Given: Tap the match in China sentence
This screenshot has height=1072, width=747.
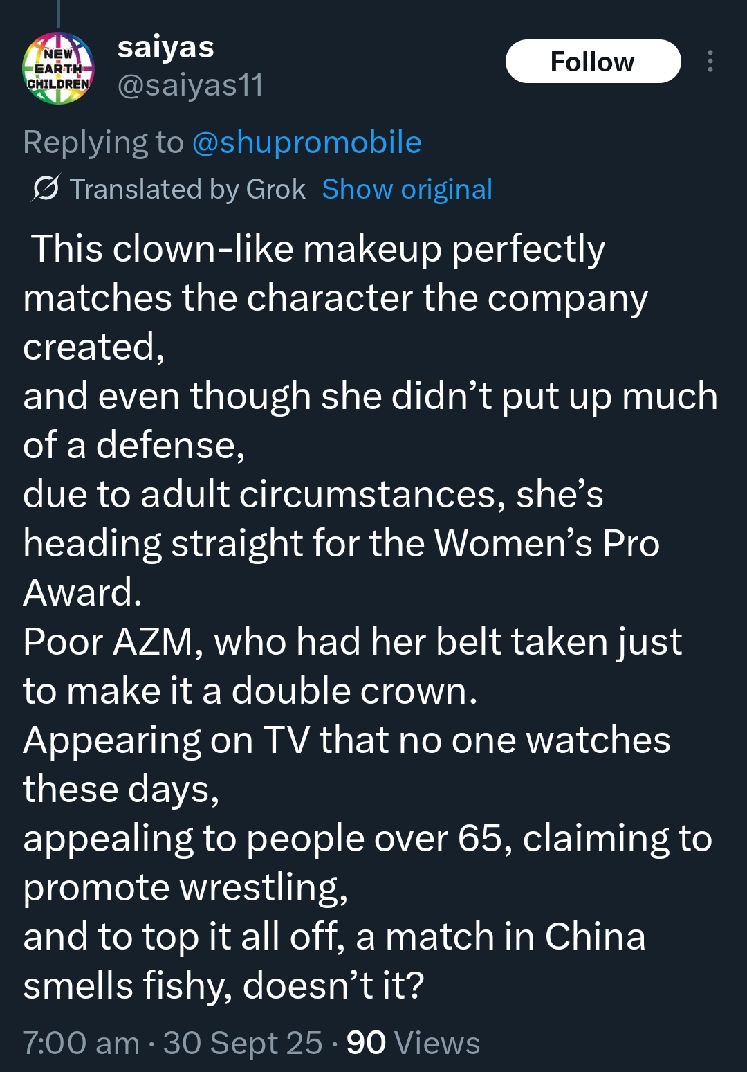Looking at the screenshot, I should coord(334,961).
